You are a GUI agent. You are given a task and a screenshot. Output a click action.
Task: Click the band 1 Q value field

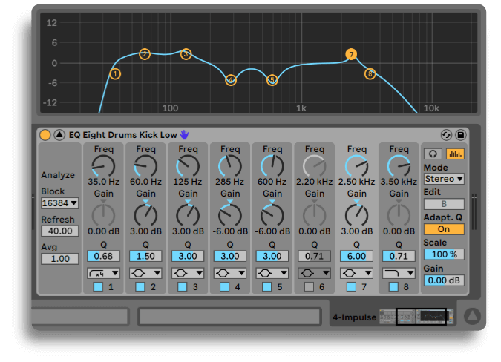pyautogui.click(x=102, y=256)
